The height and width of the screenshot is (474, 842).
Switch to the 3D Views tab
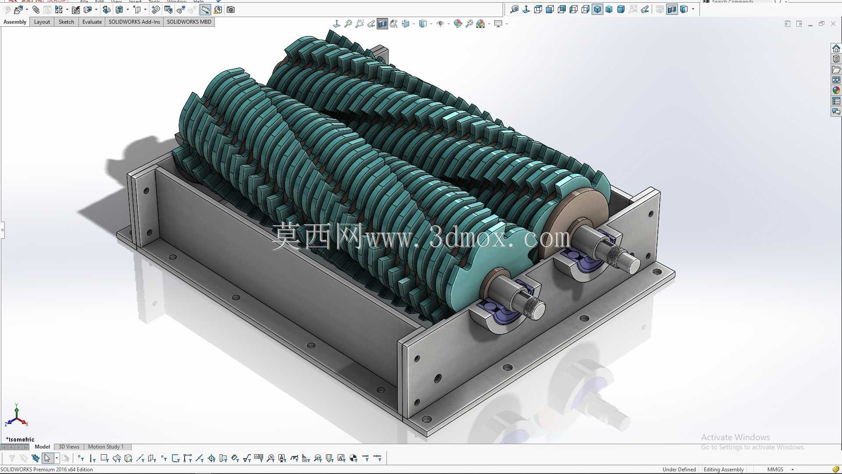tap(69, 447)
